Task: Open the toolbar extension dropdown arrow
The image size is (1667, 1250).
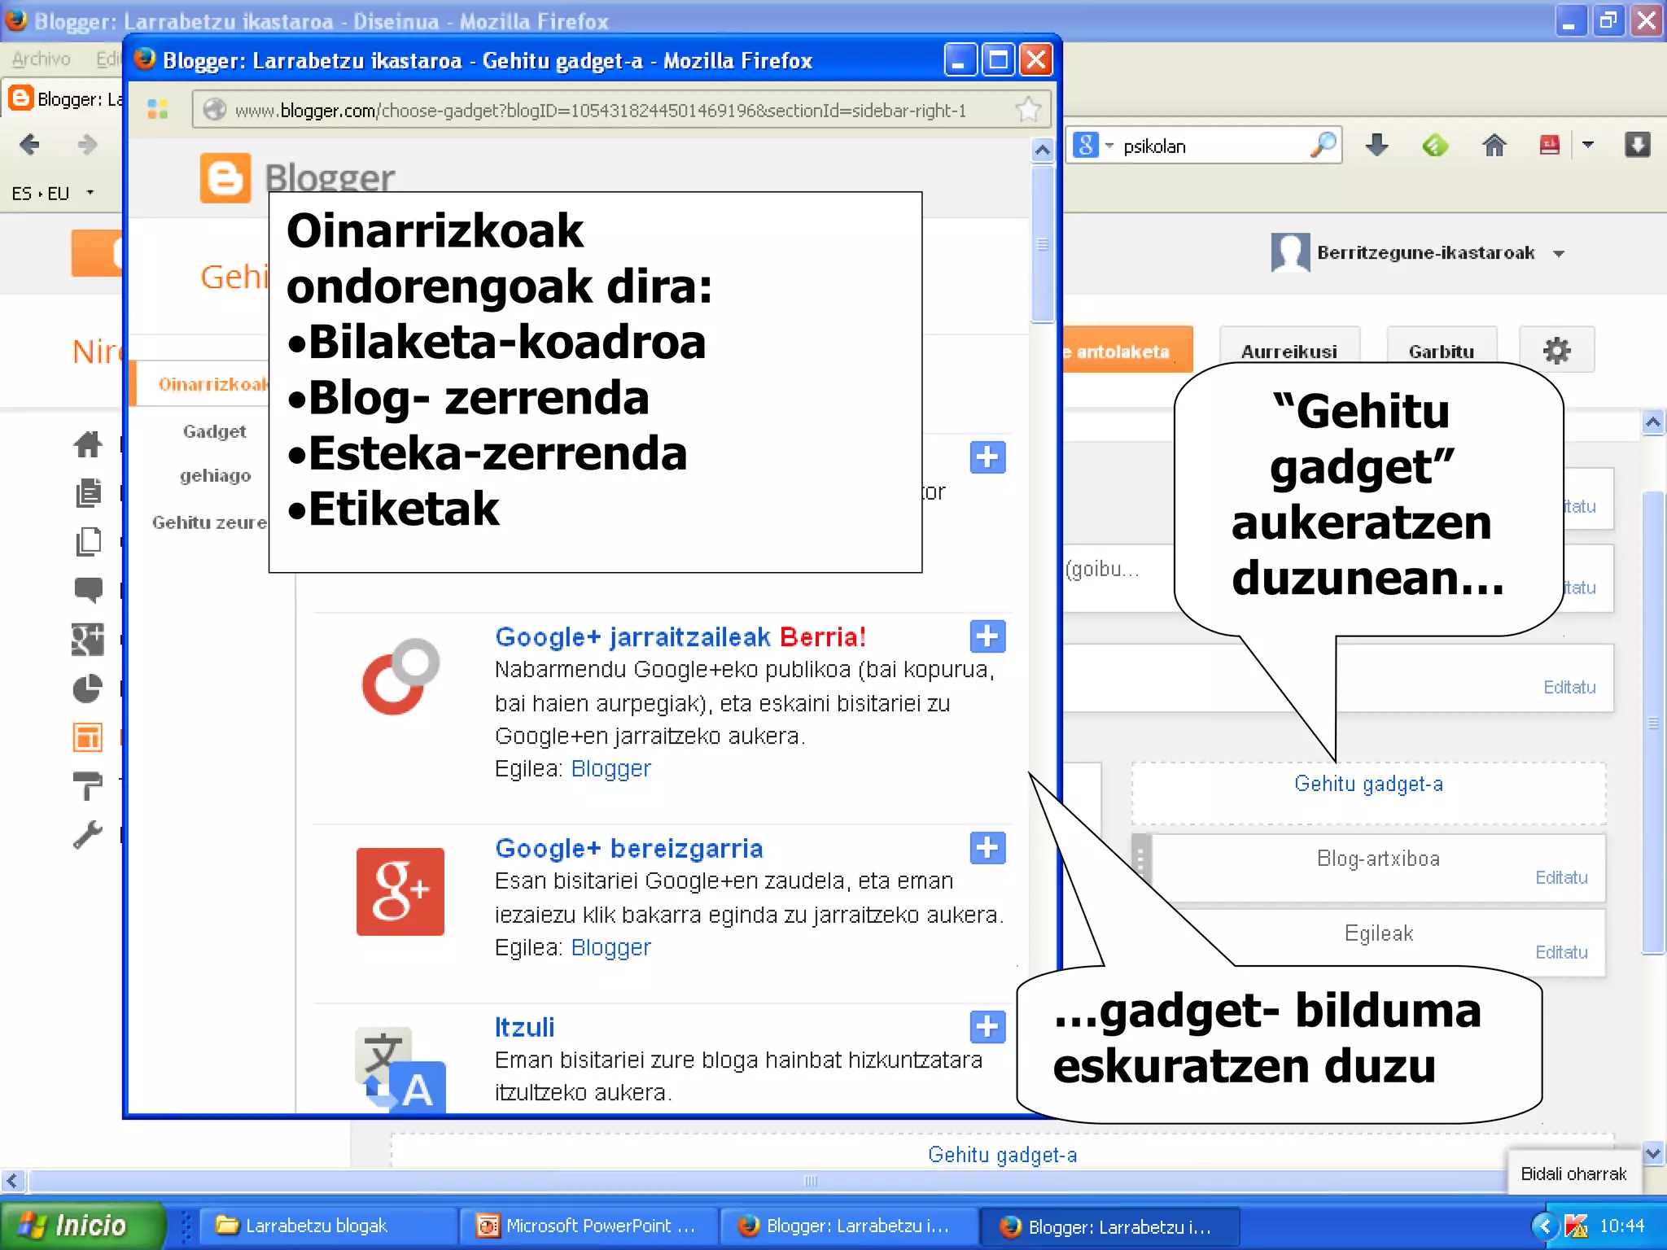Action: 1587,146
